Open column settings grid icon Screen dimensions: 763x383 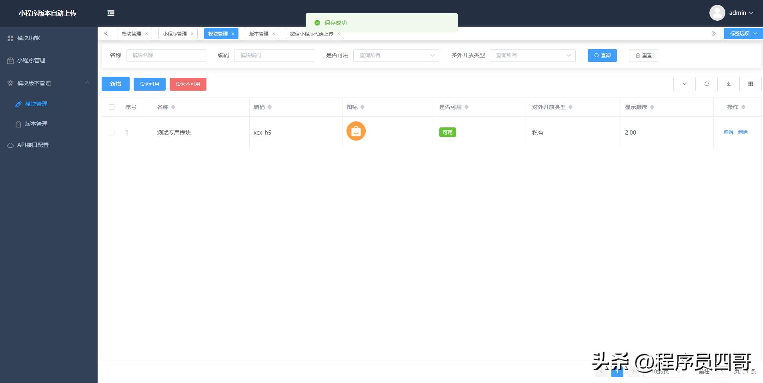coord(751,84)
